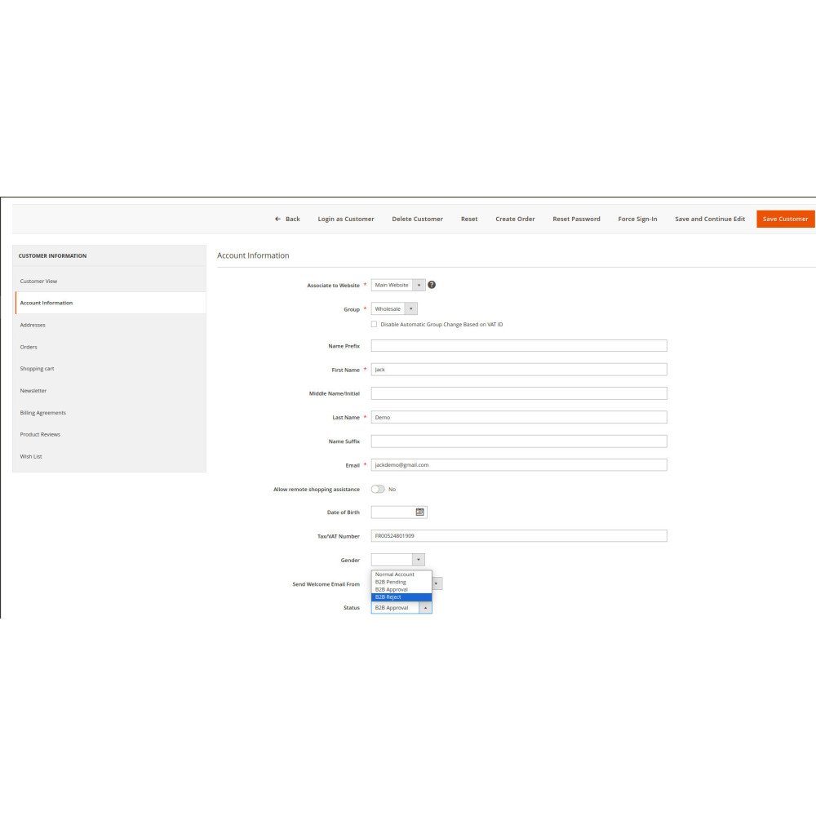Open Account Information tab
The height and width of the screenshot is (816, 816).
point(110,303)
